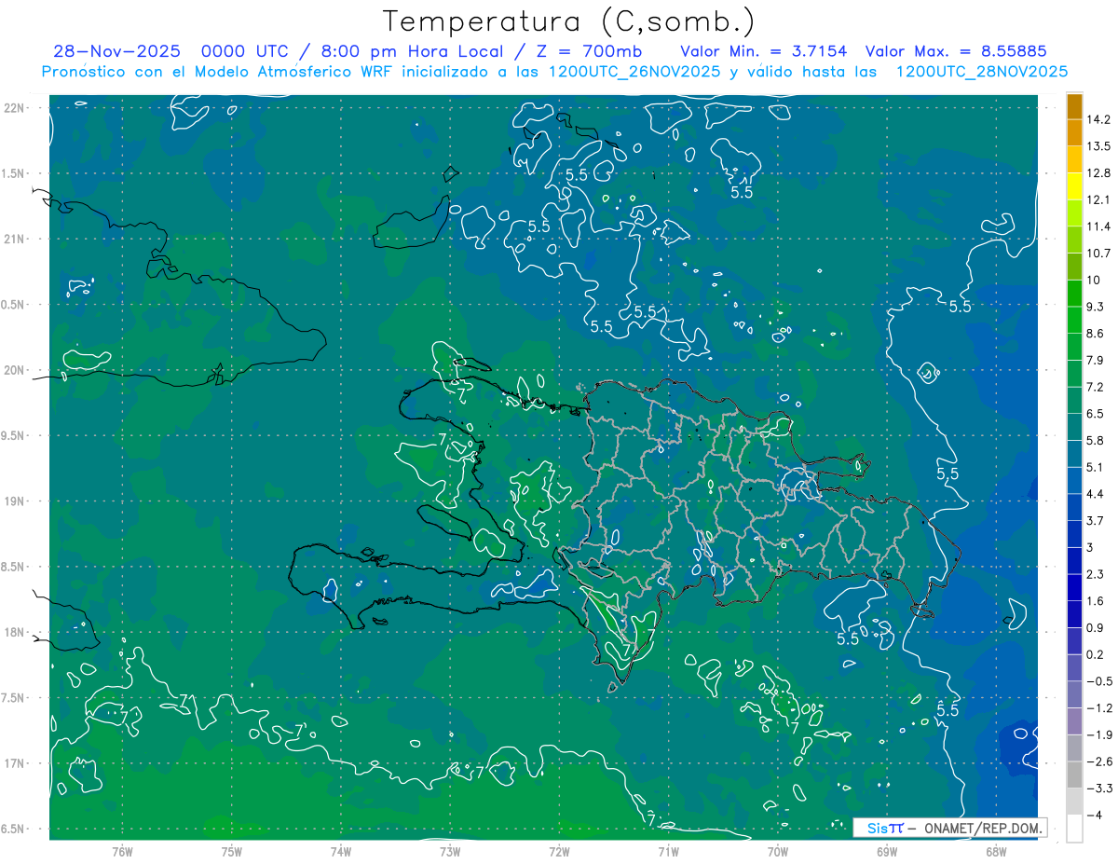Click the '68W' longitude axis label
Image resolution: width=1118 pixels, height=864 pixels.
coord(996,852)
